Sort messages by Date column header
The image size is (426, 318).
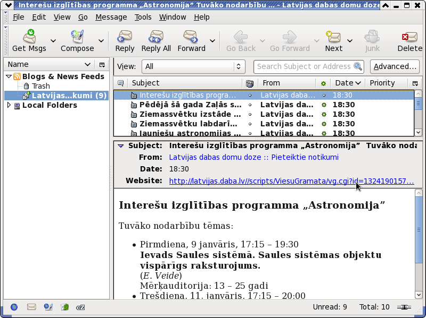348,83
